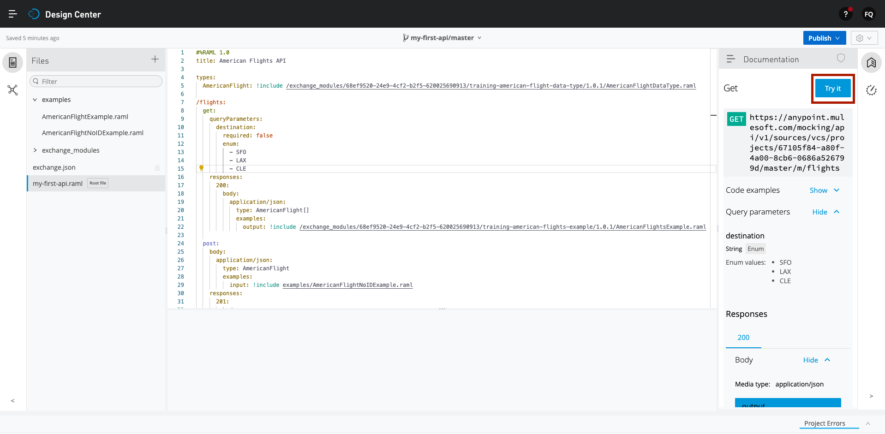Open the help question mark icon
The image size is (885, 434).
[845, 14]
